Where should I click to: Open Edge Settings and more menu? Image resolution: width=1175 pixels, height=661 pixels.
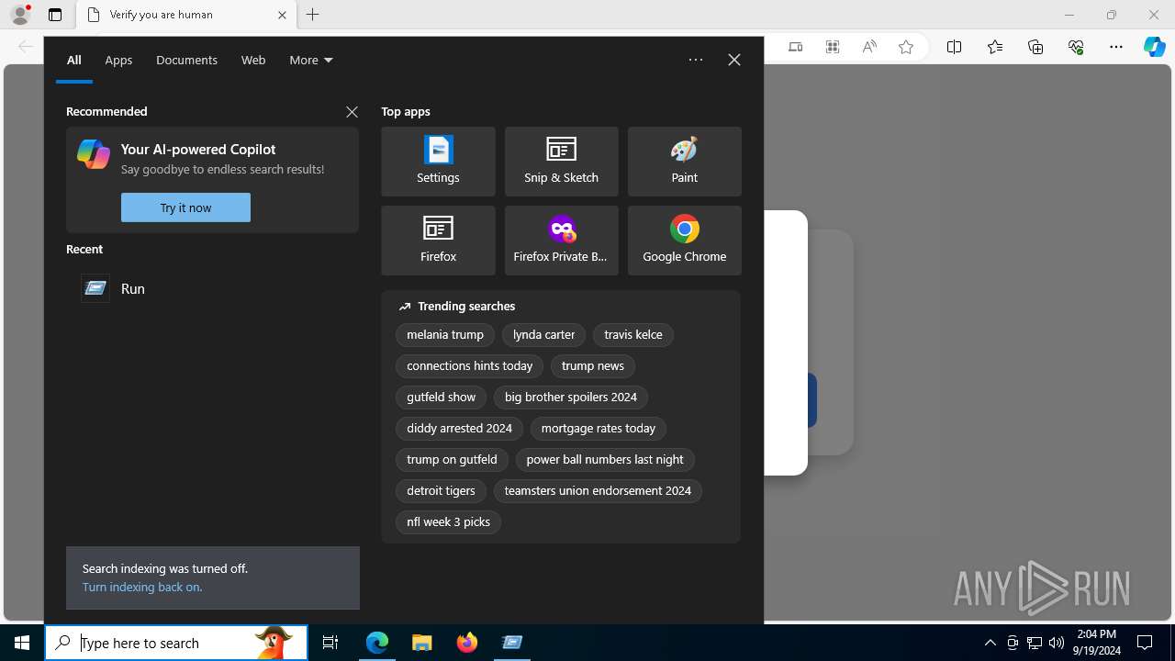coord(1116,48)
